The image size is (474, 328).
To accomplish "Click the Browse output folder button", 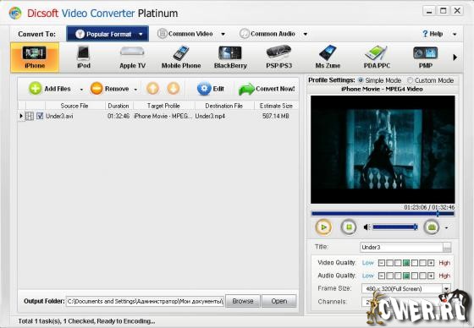I will point(243,301).
